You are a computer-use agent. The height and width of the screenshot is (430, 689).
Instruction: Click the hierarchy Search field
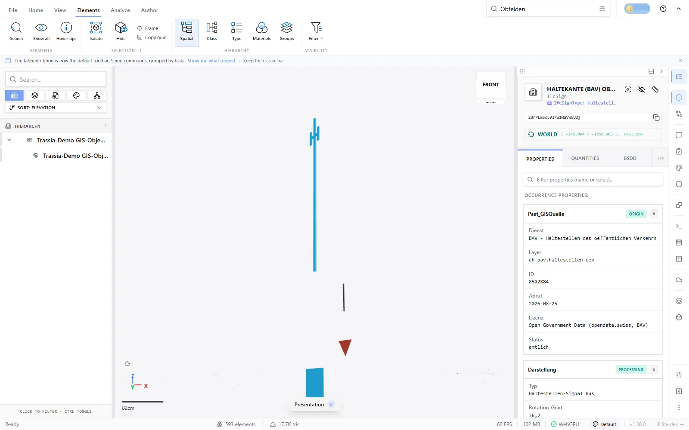pos(56,80)
